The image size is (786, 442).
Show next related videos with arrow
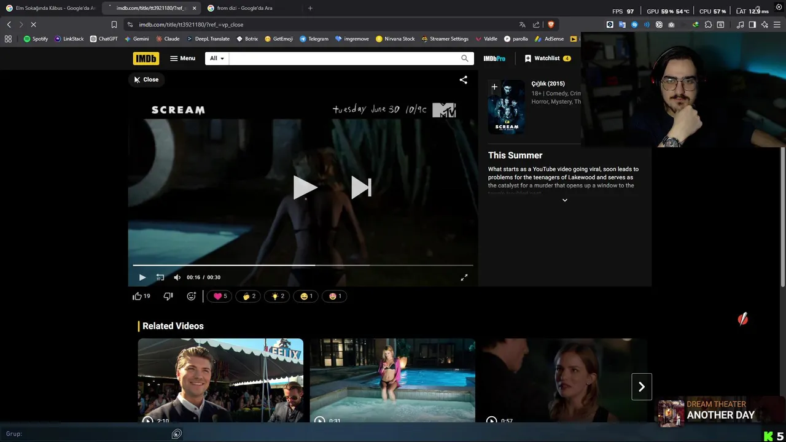click(x=642, y=387)
